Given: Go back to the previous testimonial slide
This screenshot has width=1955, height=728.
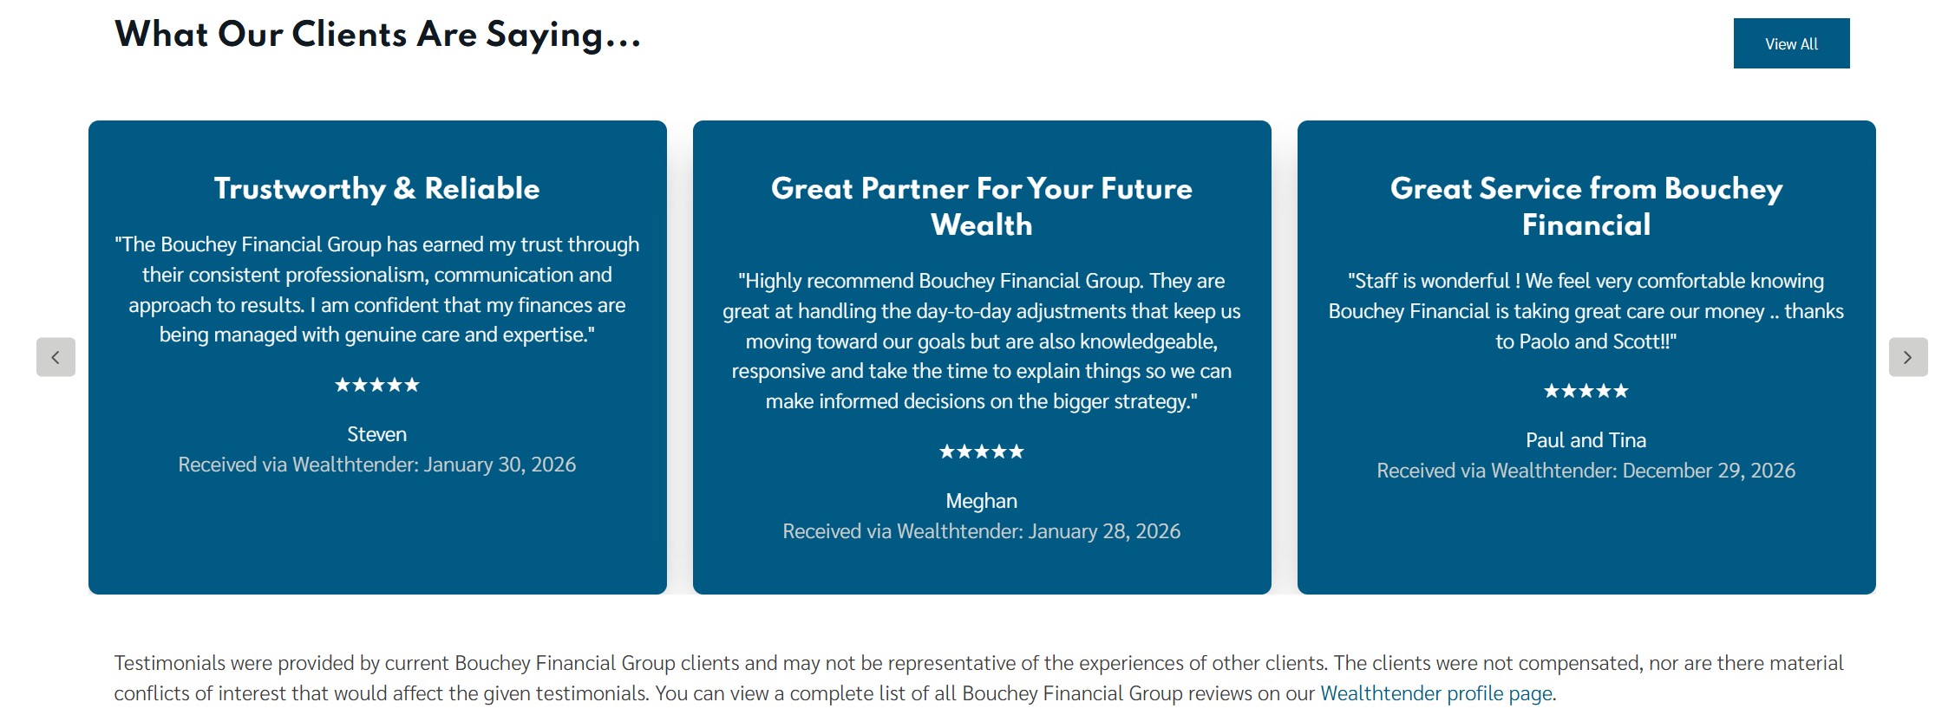Looking at the screenshot, I should [x=56, y=357].
